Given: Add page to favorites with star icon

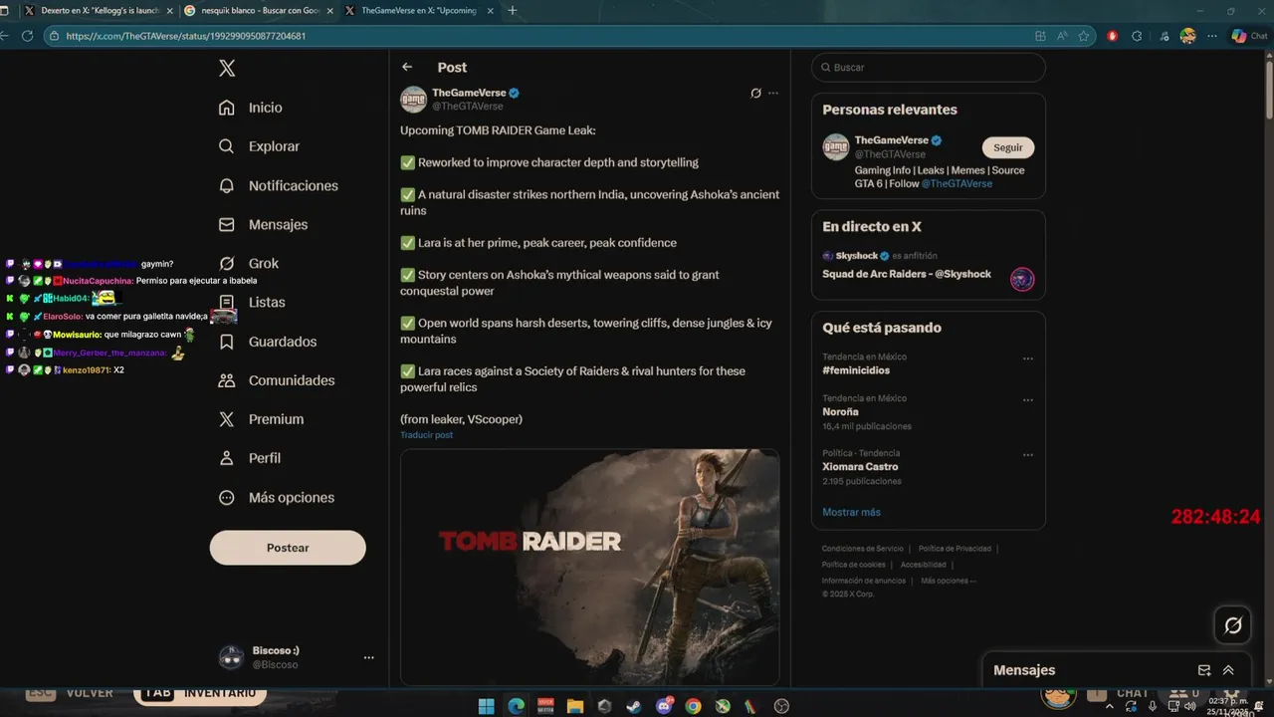Looking at the screenshot, I should (x=1084, y=36).
